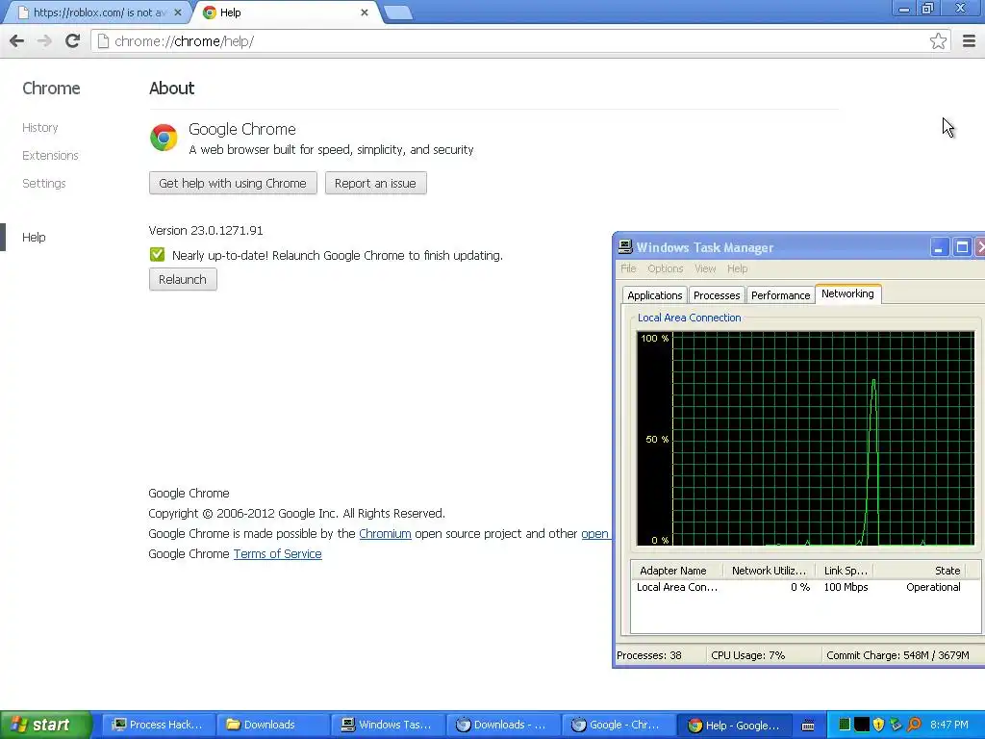The height and width of the screenshot is (739, 985).
Task: Click the green Task Manager CPU tray icon
Action: coord(845,725)
